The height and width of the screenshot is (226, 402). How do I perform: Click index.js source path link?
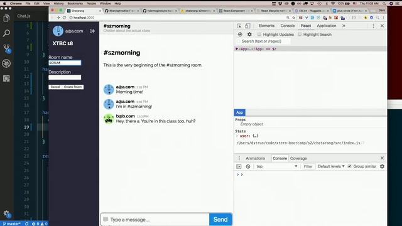[298, 143]
